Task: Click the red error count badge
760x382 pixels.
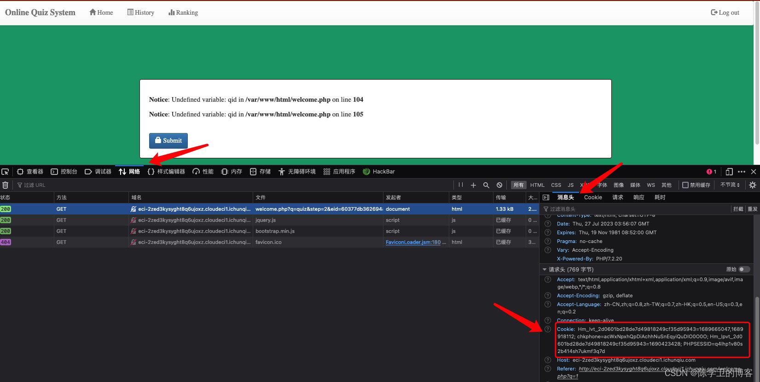Action: tap(711, 172)
